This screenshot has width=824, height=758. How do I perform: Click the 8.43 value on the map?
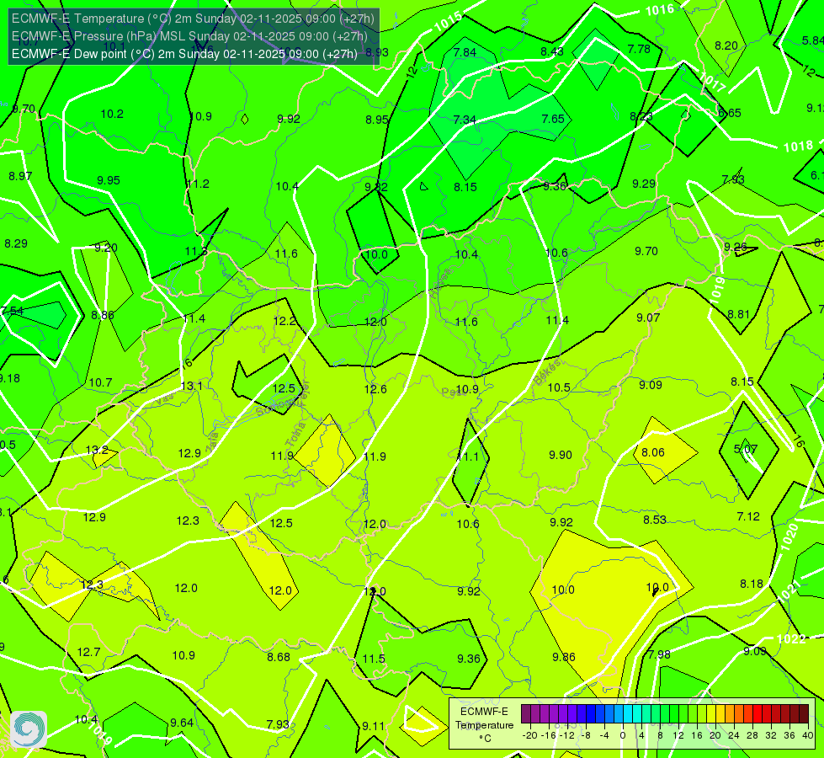click(x=552, y=51)
